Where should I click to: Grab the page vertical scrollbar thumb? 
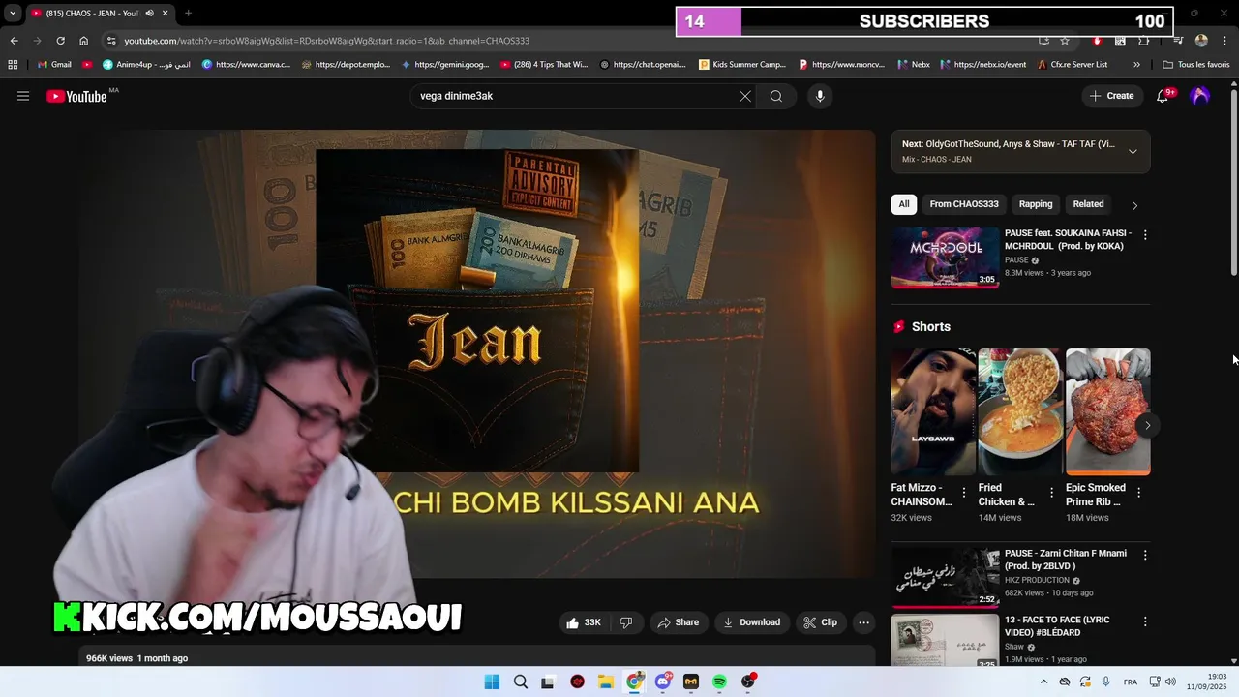click(x=1234, y=182)
